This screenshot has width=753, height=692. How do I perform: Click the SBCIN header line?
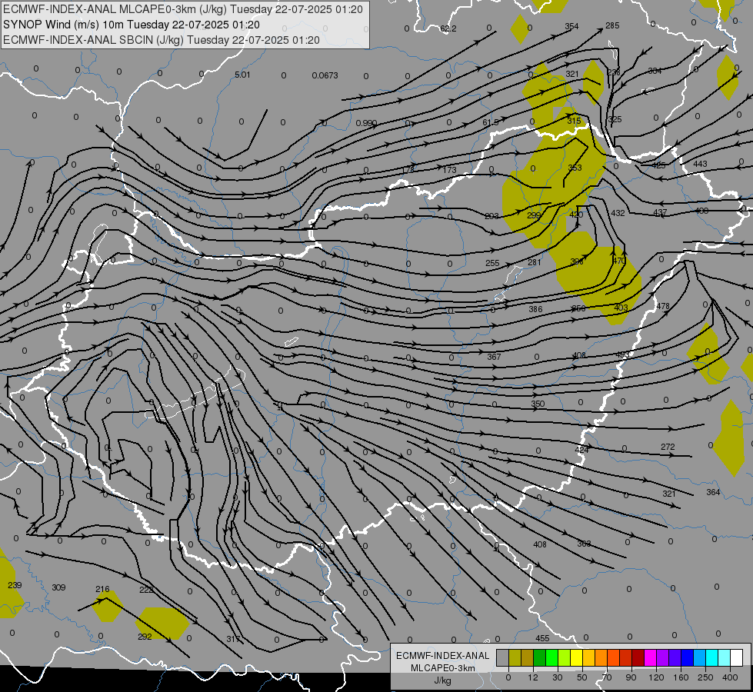[x=162, y=40]
